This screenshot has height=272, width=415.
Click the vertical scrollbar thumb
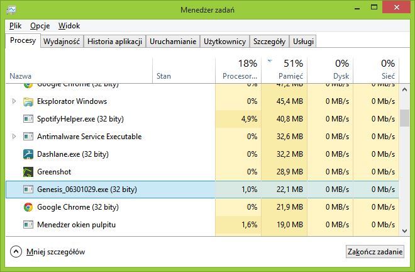(x=404, y=118)
